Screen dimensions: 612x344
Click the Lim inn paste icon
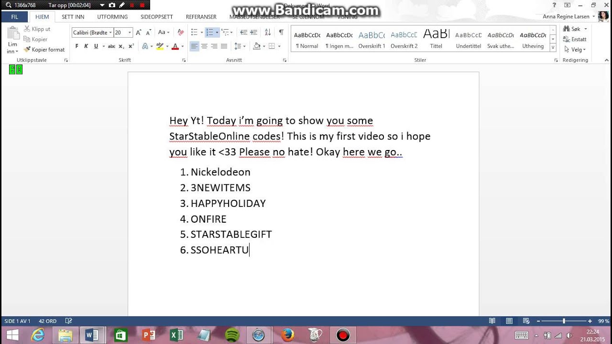13,33
